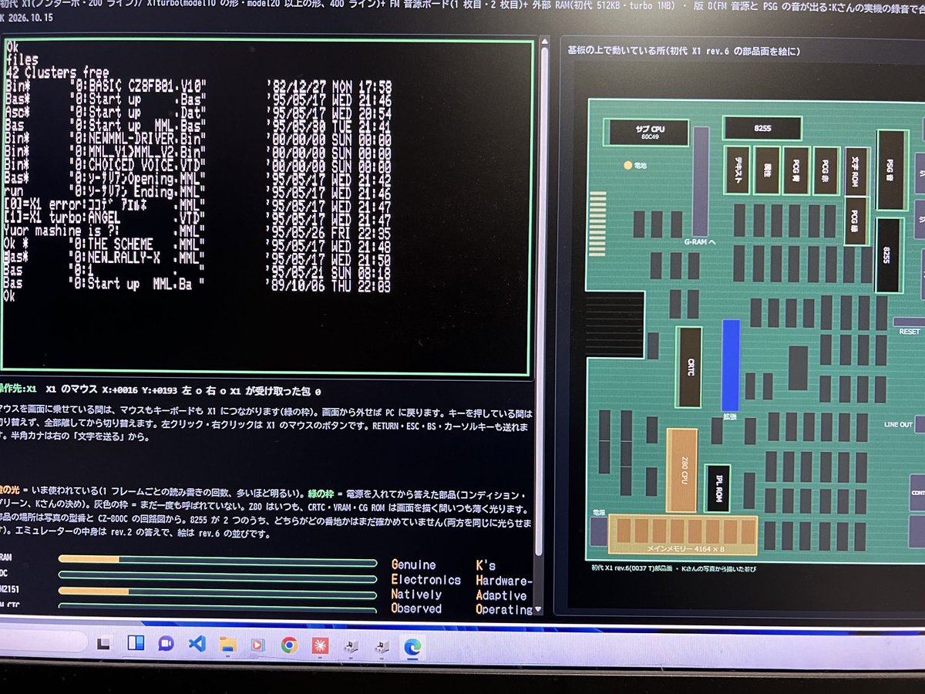
Task: Open Visual Studio Code from the taskbar
Action: click(x=197, y=643)
